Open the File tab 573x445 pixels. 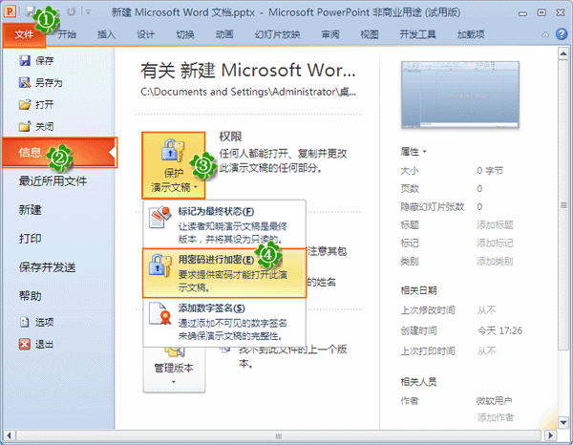[24, 34]
